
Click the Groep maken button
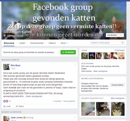click(x=117, y=85)
